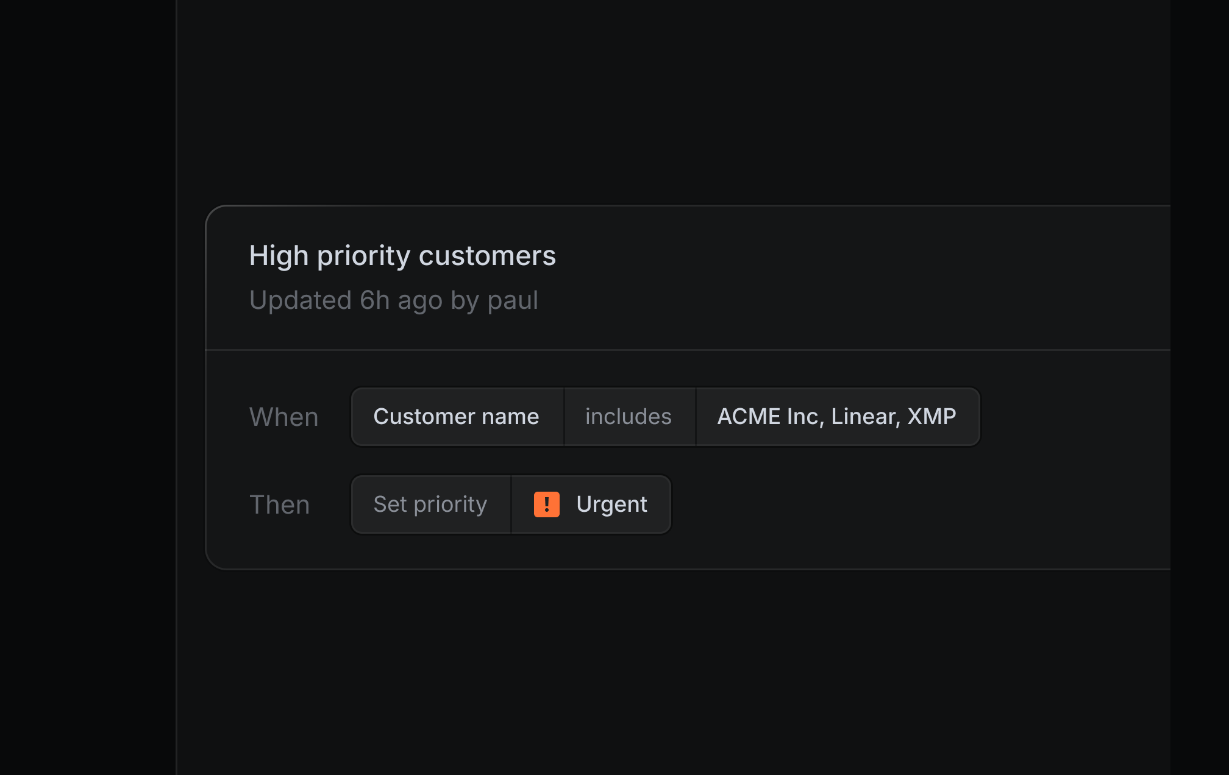The image size is (1229, 775).
Task: Click the 'Updated 6h ago by paul' subtitle
Action: (x=394, y=300)
